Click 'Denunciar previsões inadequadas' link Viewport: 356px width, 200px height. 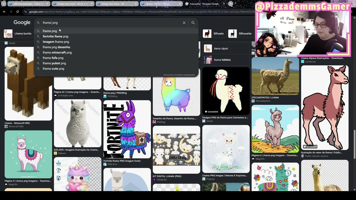[x=179, y=75]
